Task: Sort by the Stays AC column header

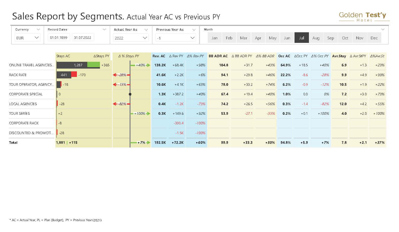Action: click(x=63, y=56)
